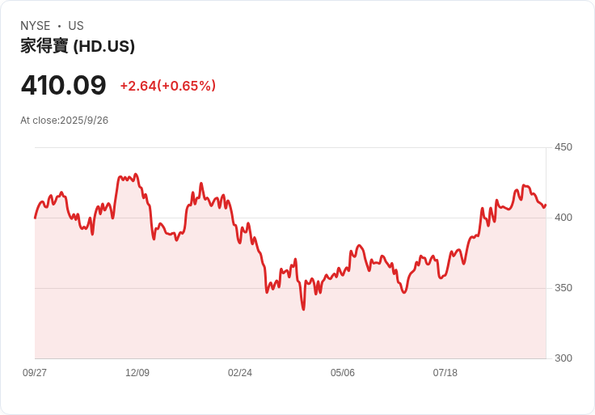The image size is (595, 415).
Task: Click the 300 y-axis label
Action: (x=563, y=358)
